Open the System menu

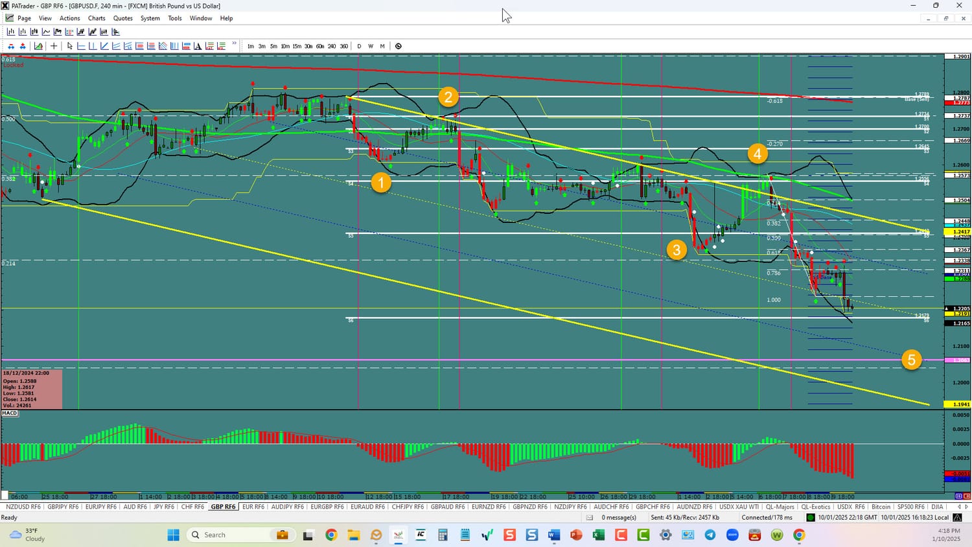150,18
